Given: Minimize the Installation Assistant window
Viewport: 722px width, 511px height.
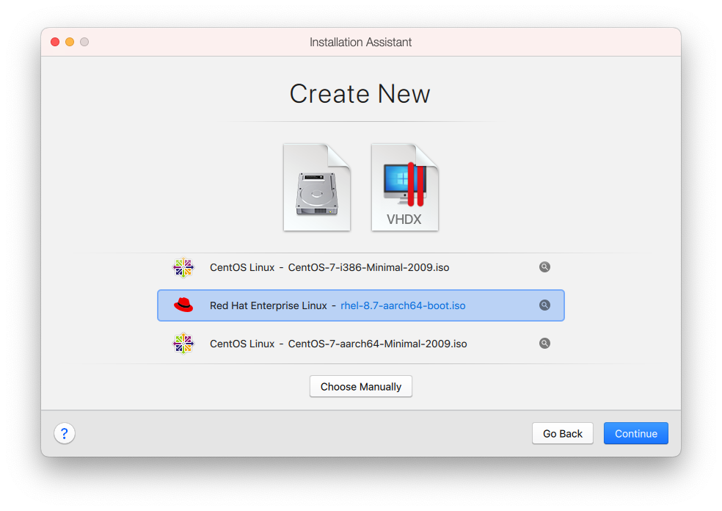Looking at the screenshot, I should [x=70, y=42].
